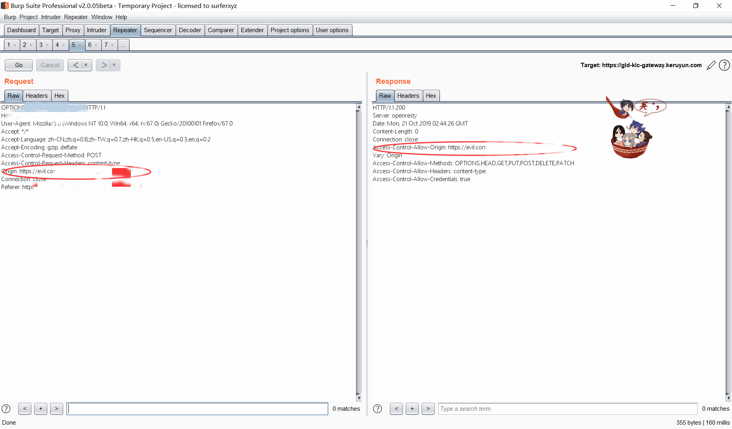Switch to the Proxy tab
732x429 pixels.
(73, 30)
